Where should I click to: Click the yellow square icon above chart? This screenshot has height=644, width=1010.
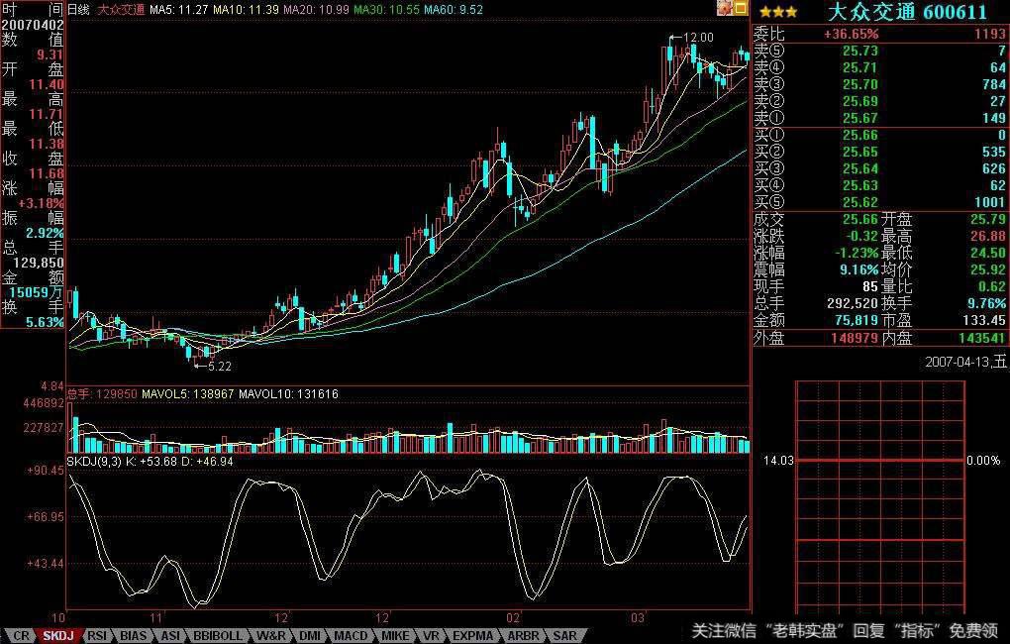point(741,8)
